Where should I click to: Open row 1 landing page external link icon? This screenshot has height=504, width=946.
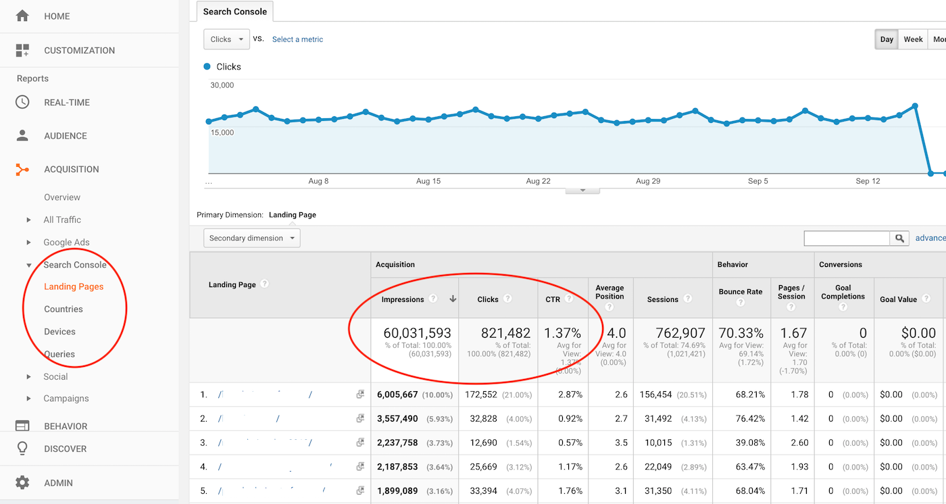pos(361,395)
